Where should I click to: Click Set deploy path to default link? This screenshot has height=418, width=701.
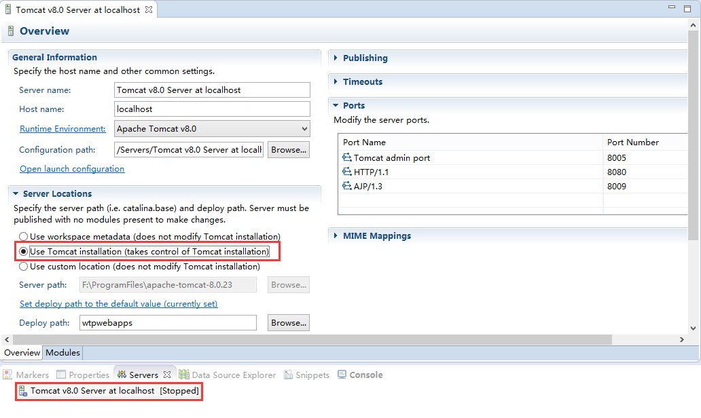tap(118, 304)
